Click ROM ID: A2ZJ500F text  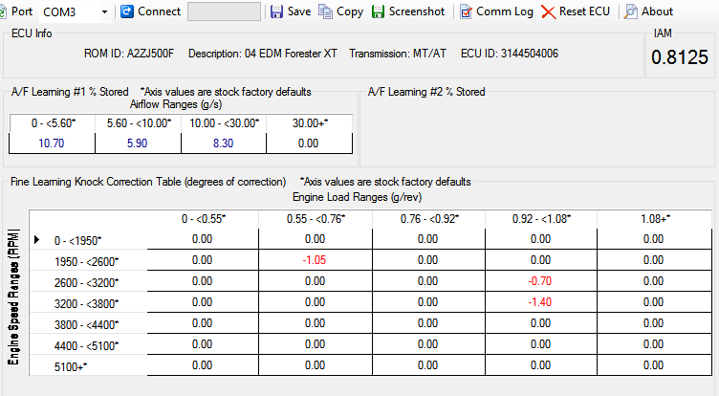click(129, 54)
